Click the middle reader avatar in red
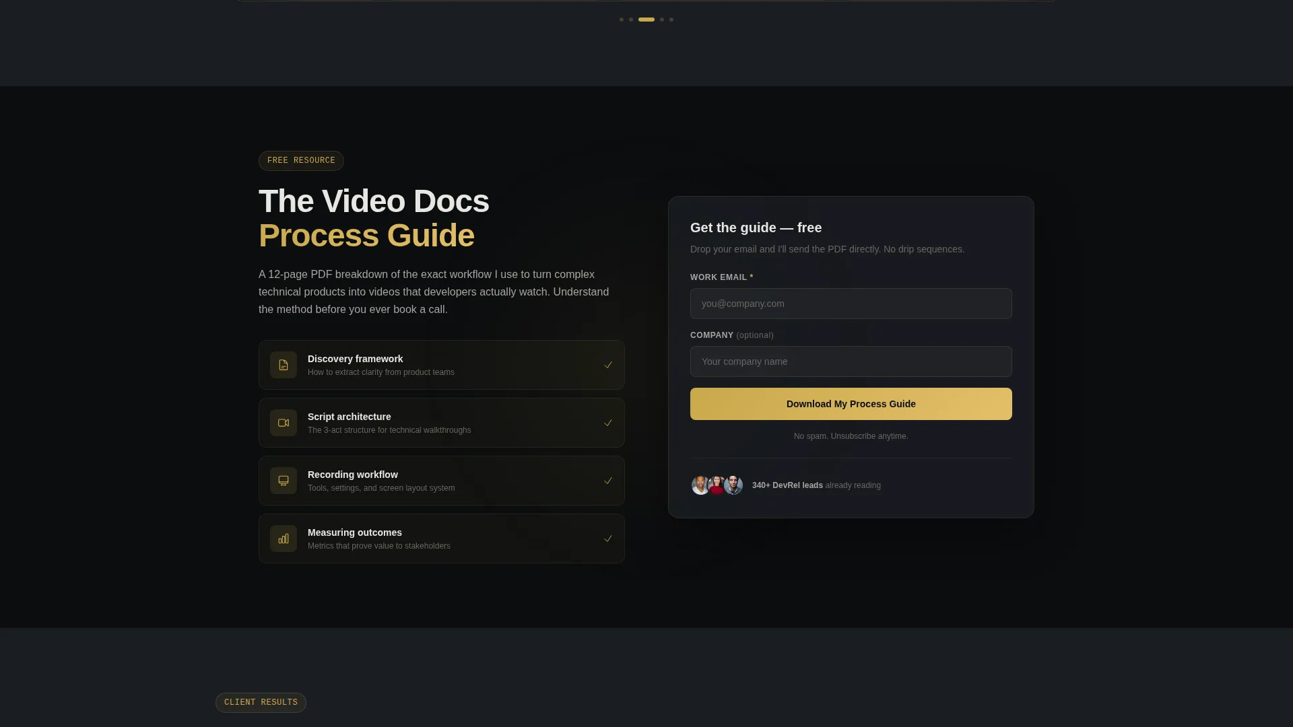This screenshot has height=727, width=1293. pyautogui.click(x=717, y=485)
